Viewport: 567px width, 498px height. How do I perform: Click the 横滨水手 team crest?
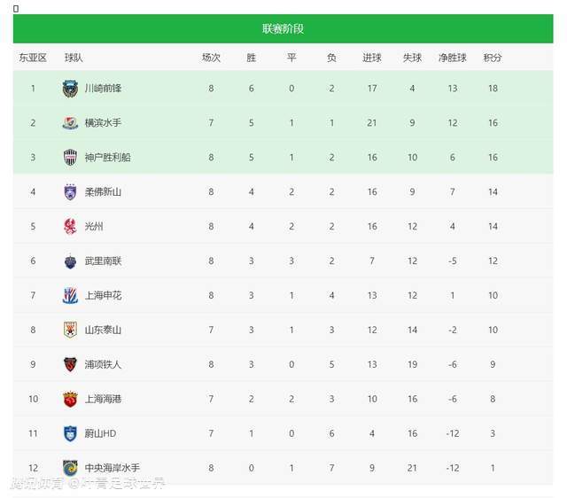point(70,123)
